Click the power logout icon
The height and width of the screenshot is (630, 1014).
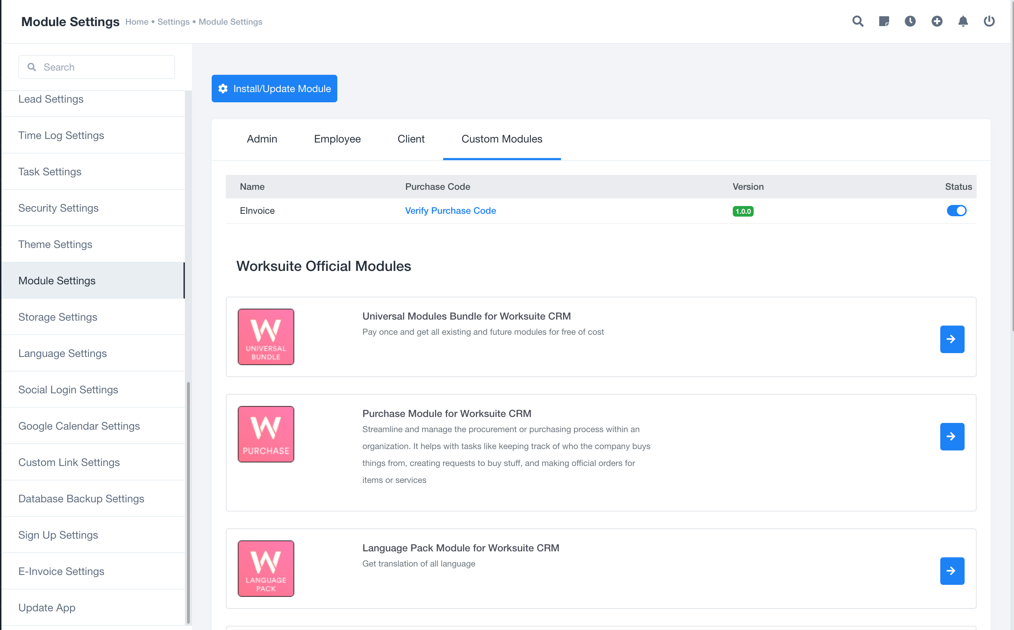(989, 21)
